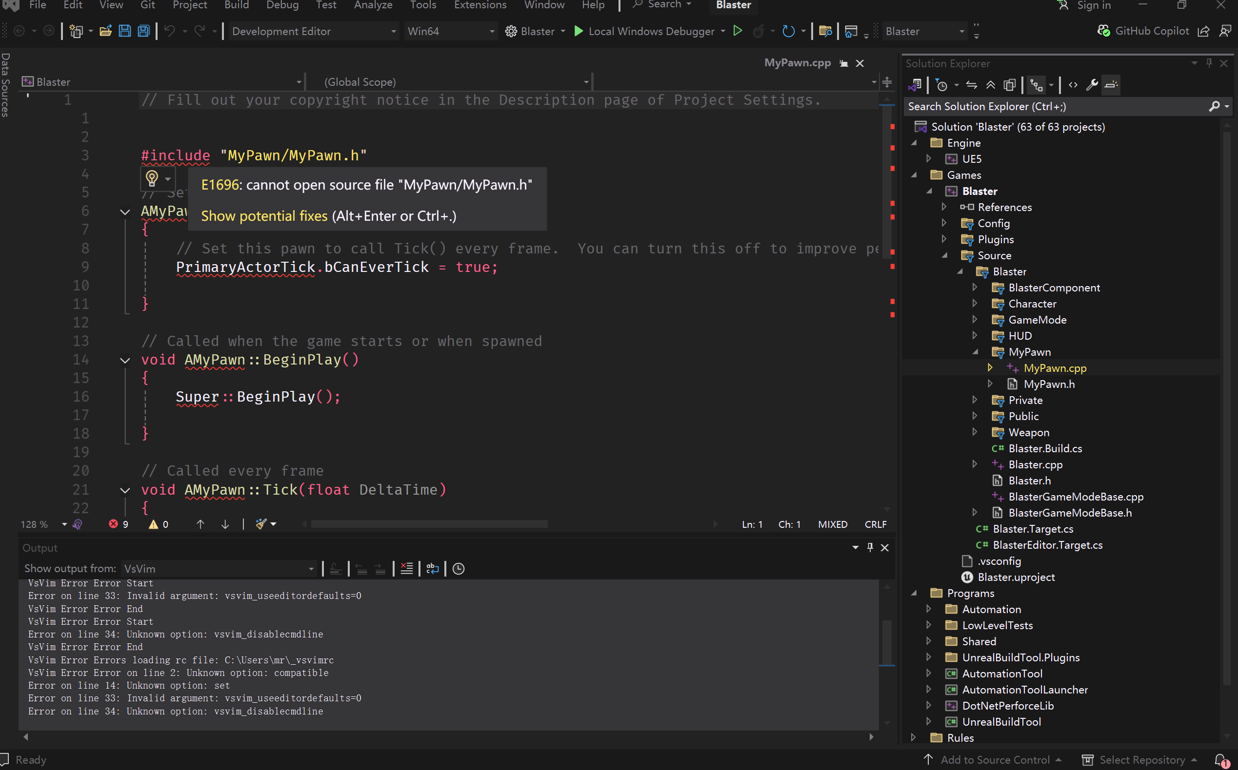Save the current file with Save icon
This screenshot has height=770, width=1238.
124,31
